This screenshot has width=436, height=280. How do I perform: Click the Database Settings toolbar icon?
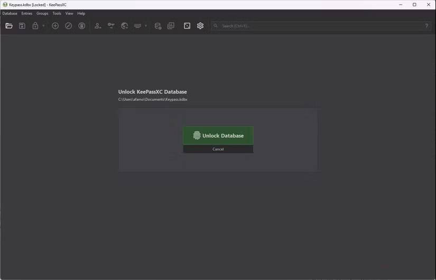click(157, 26)
